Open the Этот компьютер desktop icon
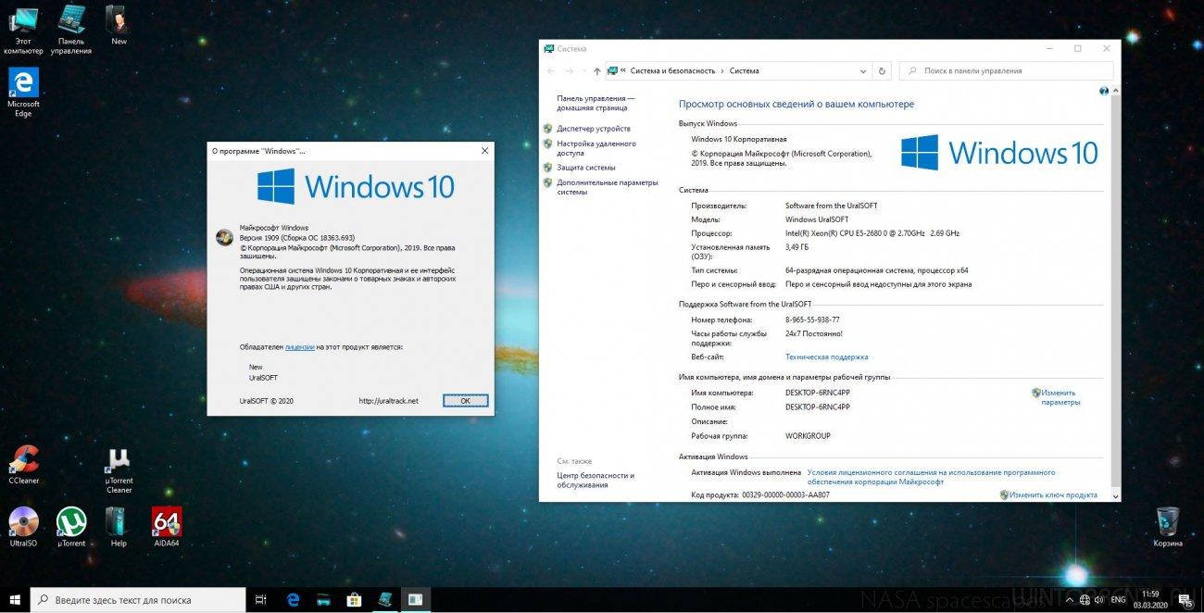 click(x=23, y=29)
